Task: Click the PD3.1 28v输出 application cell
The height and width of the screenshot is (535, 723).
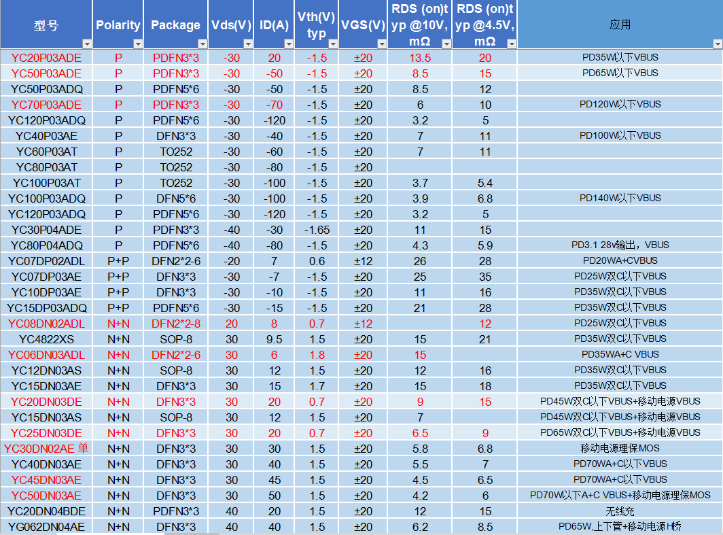Action: [620, 245]
